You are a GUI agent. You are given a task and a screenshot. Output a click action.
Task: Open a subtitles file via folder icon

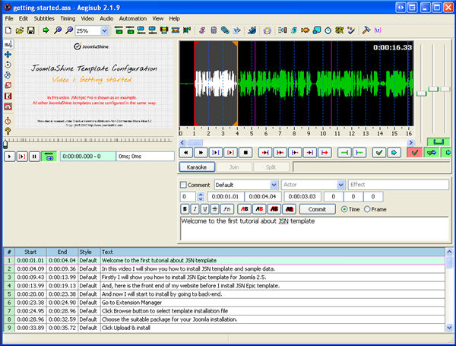pos(20,30)
